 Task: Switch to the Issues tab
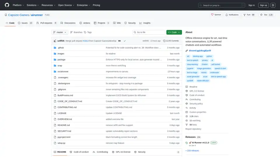25,23
